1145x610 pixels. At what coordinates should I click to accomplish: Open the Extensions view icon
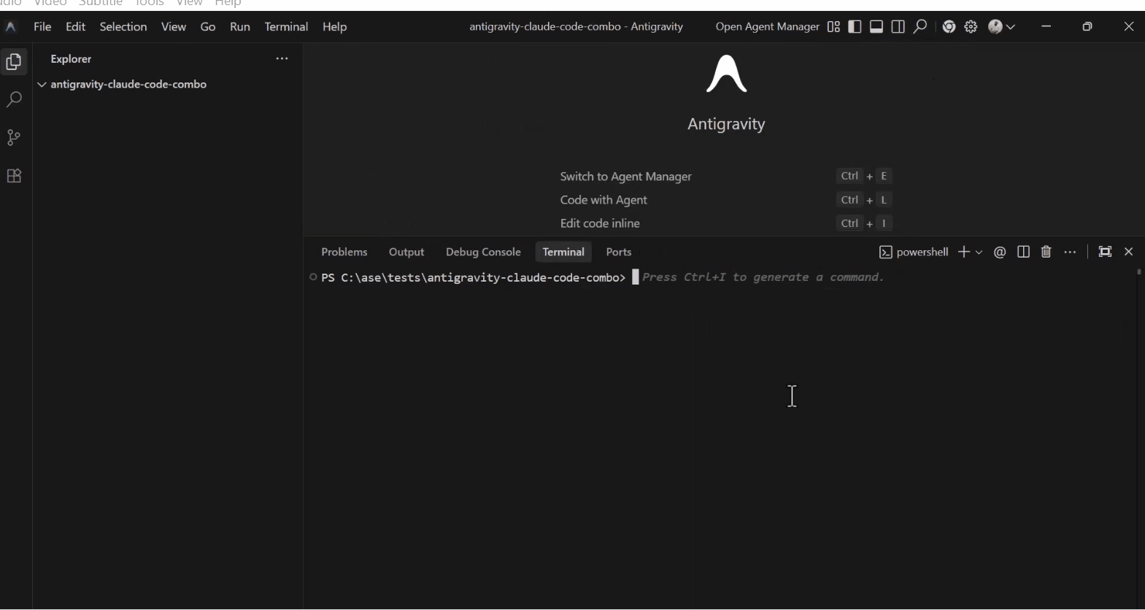14,176
